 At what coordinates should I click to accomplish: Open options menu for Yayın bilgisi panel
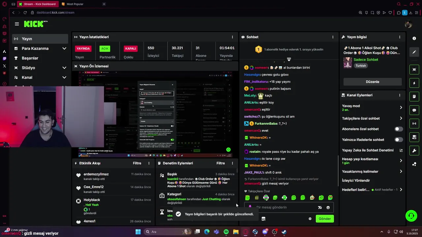(x=400, y=37)
